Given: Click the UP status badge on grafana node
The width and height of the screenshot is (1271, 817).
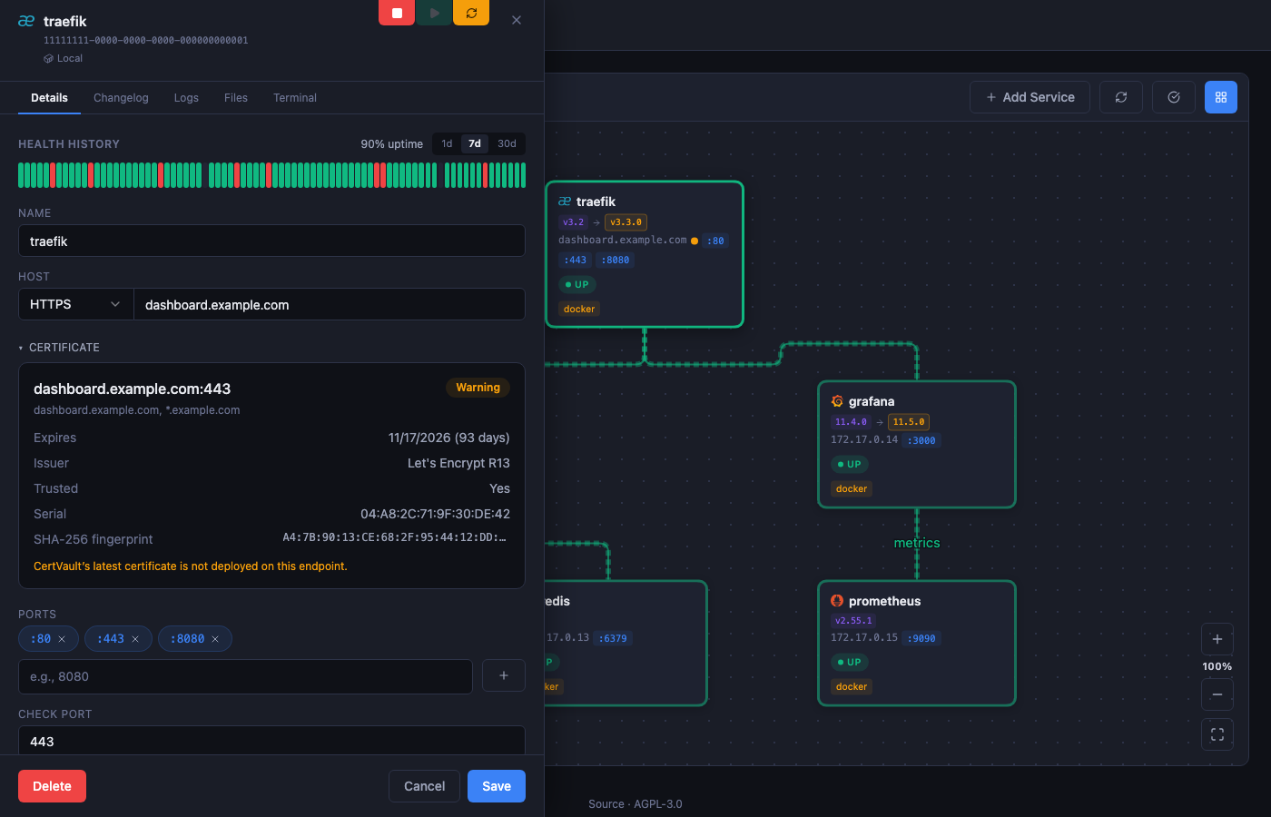Looking at the screenshot, I should point(849,464).
